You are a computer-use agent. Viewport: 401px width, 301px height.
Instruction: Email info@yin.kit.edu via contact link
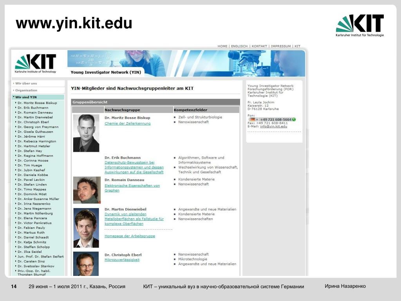[273, 127]
